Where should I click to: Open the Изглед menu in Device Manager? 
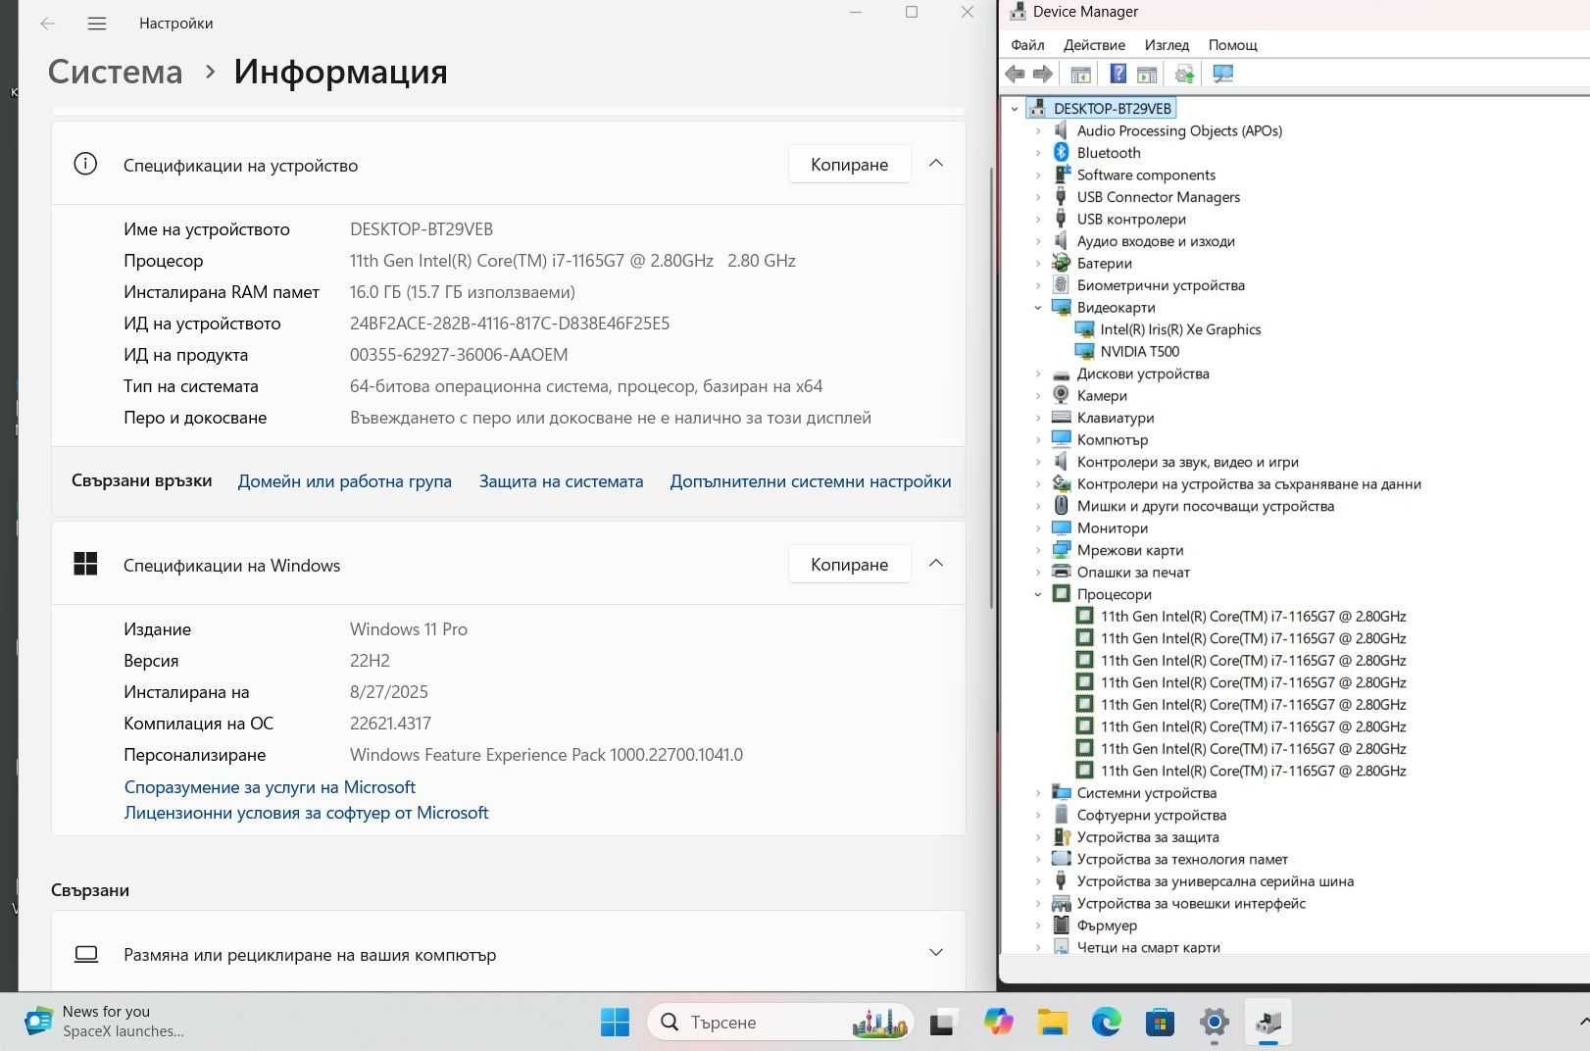1167,45
